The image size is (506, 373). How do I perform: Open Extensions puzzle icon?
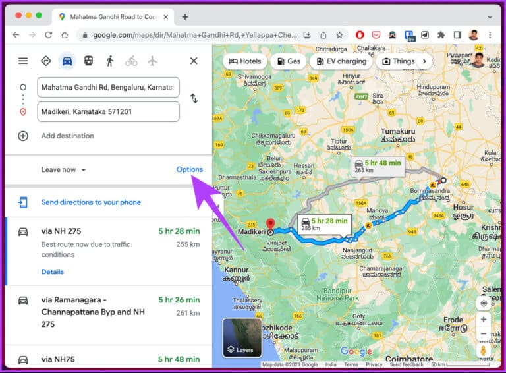(x=441, y=35)
